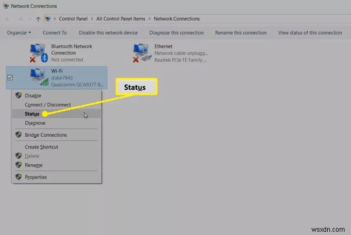Select Disable in the context menu
Viewport: 351px width, 235px height.
(57, 96)
